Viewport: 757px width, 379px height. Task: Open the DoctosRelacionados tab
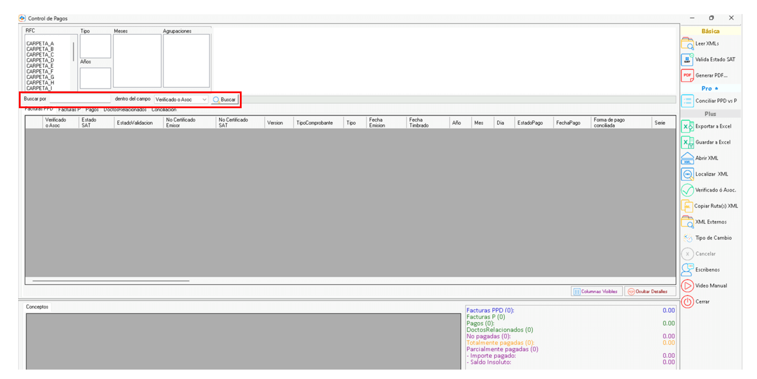[125, 110]
